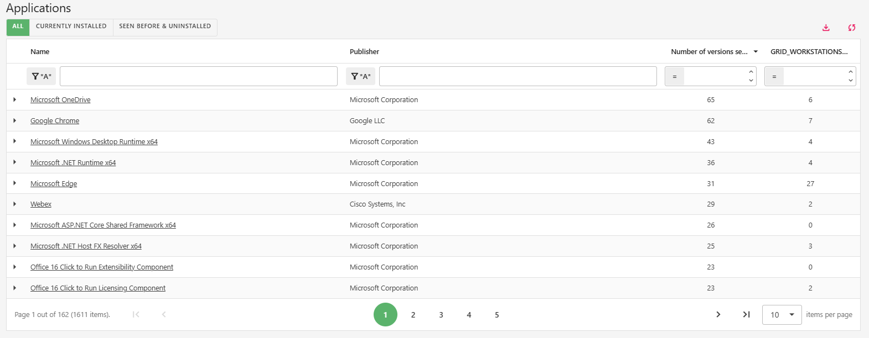Viewport: 869px width, 338px height.
Task: Click the refresh icon
Action: click(852, 28)
